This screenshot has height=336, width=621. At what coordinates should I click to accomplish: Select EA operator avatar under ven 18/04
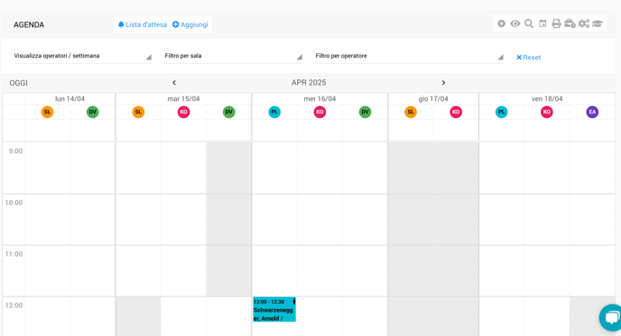(x=592, y=112)
